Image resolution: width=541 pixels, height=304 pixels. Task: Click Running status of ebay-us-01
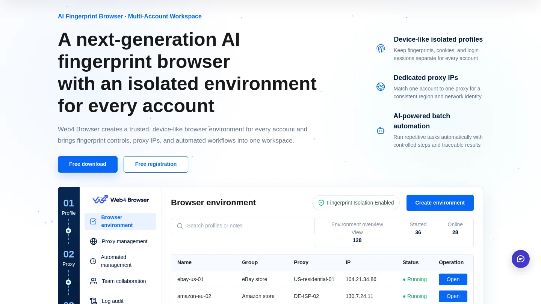[415, 280]
